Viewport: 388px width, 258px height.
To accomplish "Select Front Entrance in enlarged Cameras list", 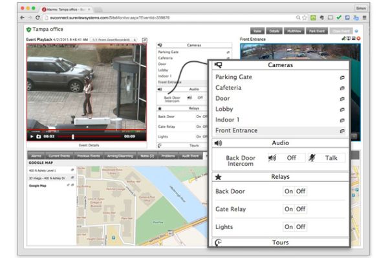I will (x=280, y=130).
